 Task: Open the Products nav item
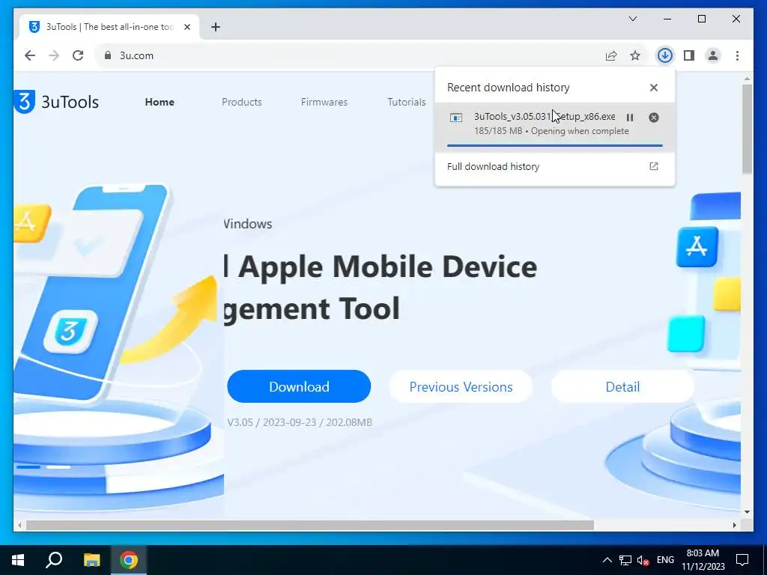coord(242,102)
